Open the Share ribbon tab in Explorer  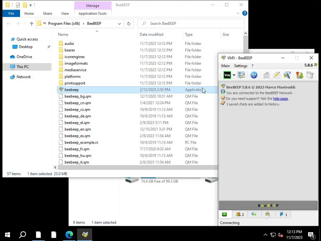click(47, 13)
